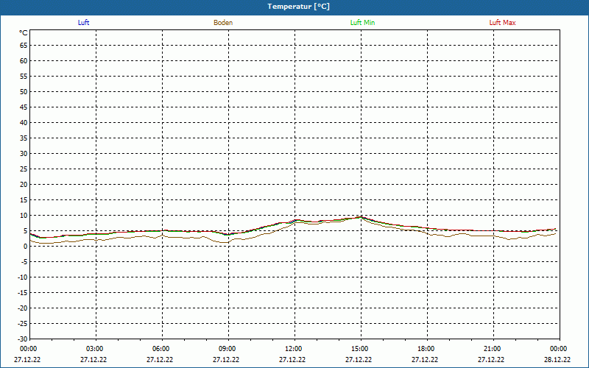Click the -20 y-axis value
Image resolution: width=589 pixels, height=368 pixels.
click(x=23, y=308)
